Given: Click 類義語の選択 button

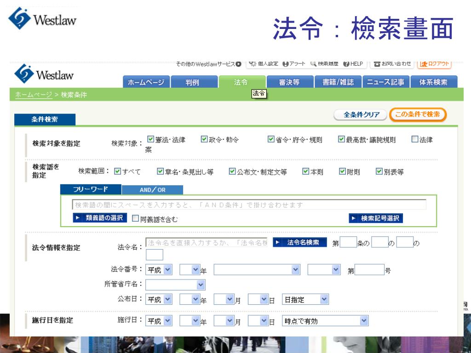Looking at the screenshot, I should pos(100,218).
